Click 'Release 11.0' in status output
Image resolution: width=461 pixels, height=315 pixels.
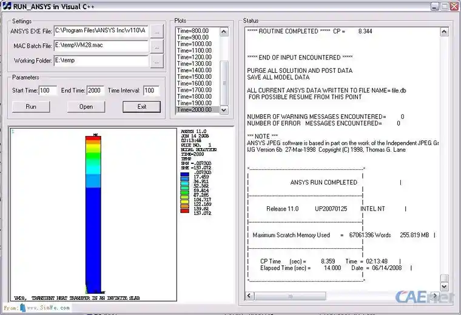[282, 209]
